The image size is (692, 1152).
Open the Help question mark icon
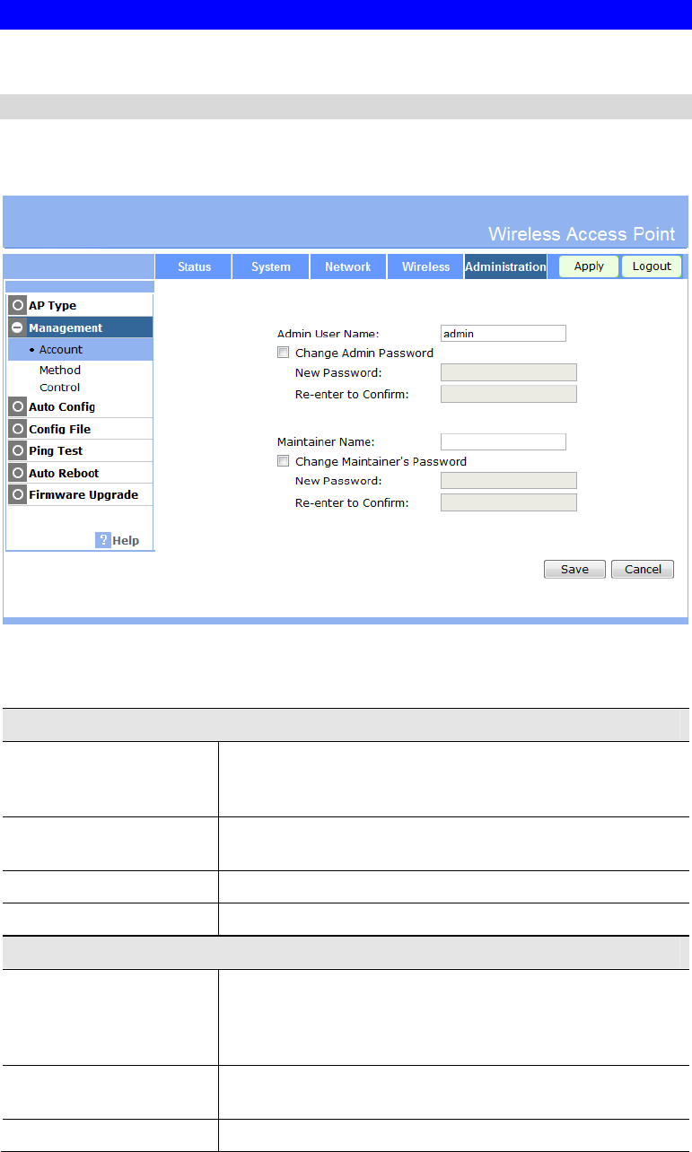click(103, 540)
